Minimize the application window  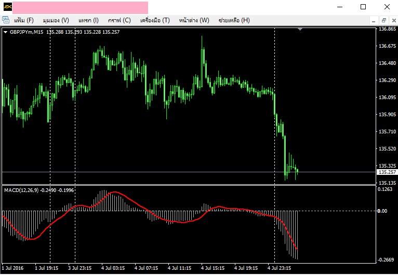[x=340, y=7]
